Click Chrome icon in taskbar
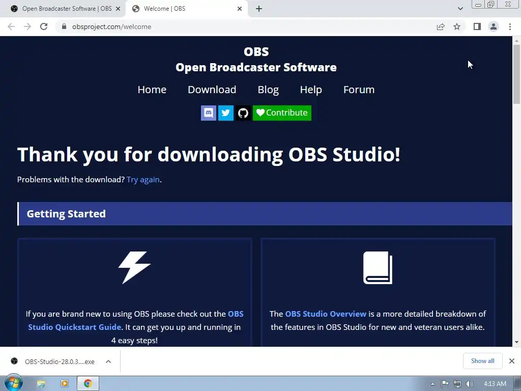Viewport: 521px width, 391px height. coord(88,384)
